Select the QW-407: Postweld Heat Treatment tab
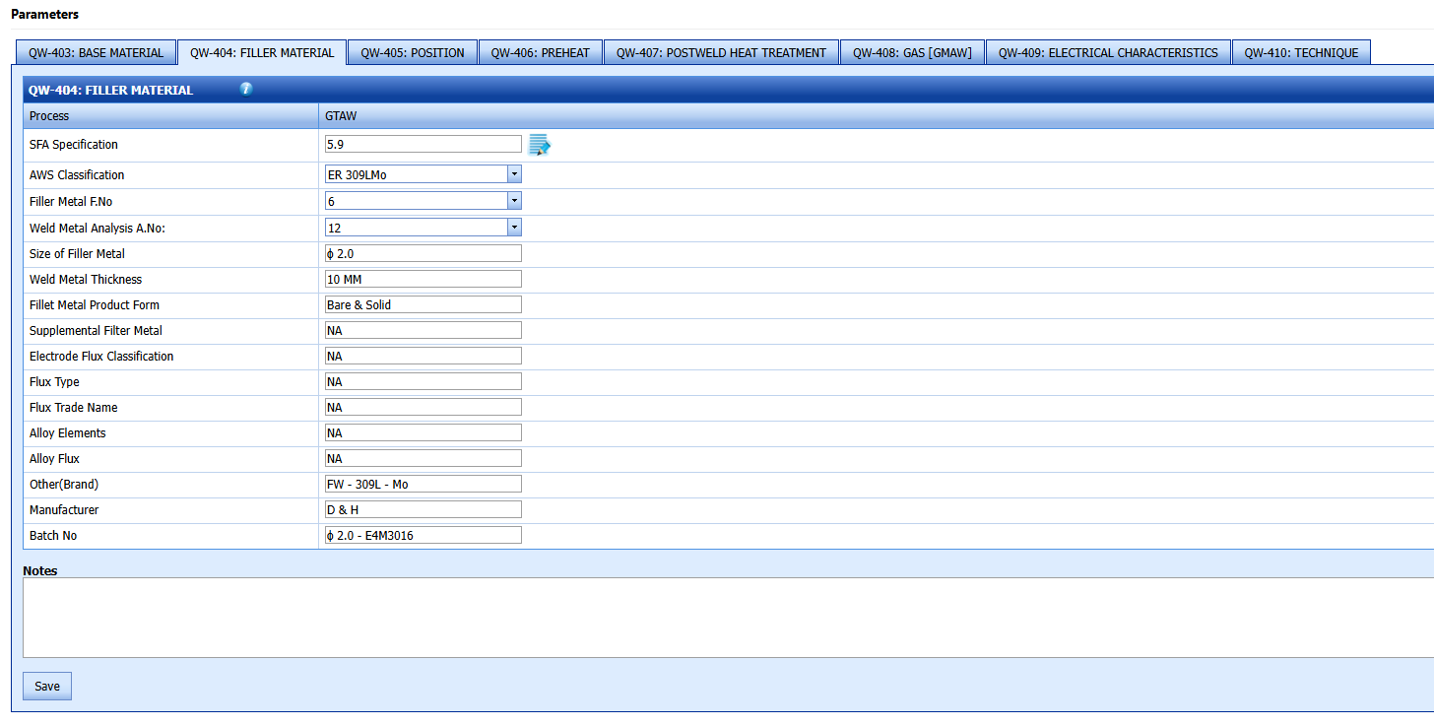 pyautogui.click(x=721, y=53)
